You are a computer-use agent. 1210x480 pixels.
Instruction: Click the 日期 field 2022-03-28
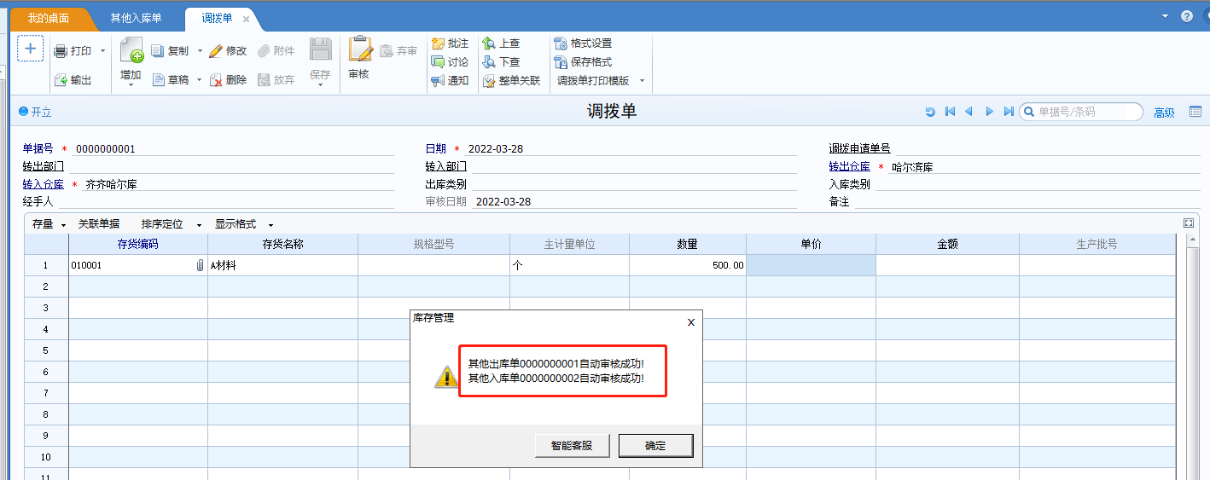[631, 148]
